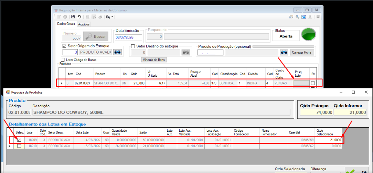Click binoculars next to Setor Origem field
Screen dimensions: 373x173
[117, 52]
